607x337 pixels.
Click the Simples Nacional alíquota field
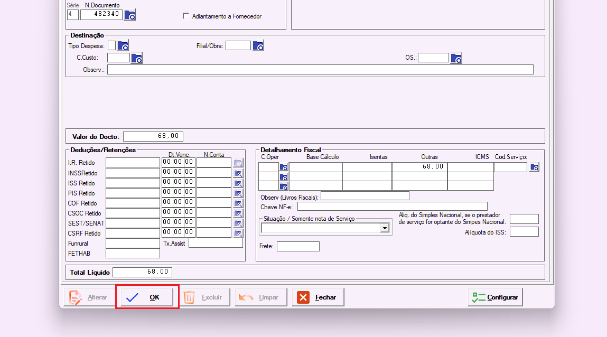pyautogui.click(x=524, y=219)
